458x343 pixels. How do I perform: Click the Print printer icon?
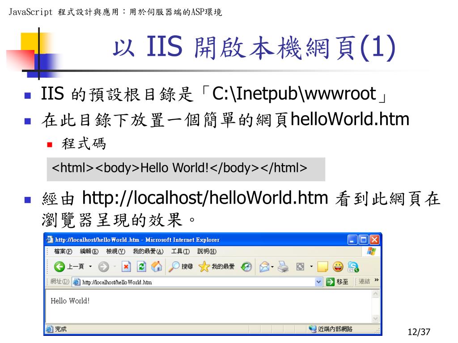(x=283, y=267)
